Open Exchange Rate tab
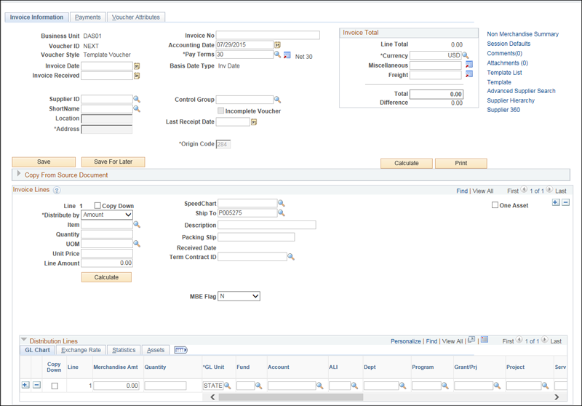Viewport: 582px width, 406px height. click(81, 350)
